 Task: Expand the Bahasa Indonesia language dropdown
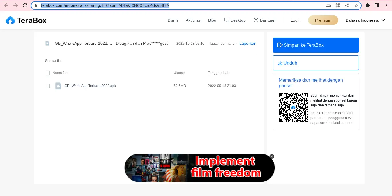point(365,20)
